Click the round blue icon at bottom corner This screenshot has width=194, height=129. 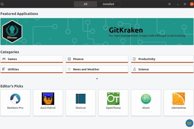point(189,123)
